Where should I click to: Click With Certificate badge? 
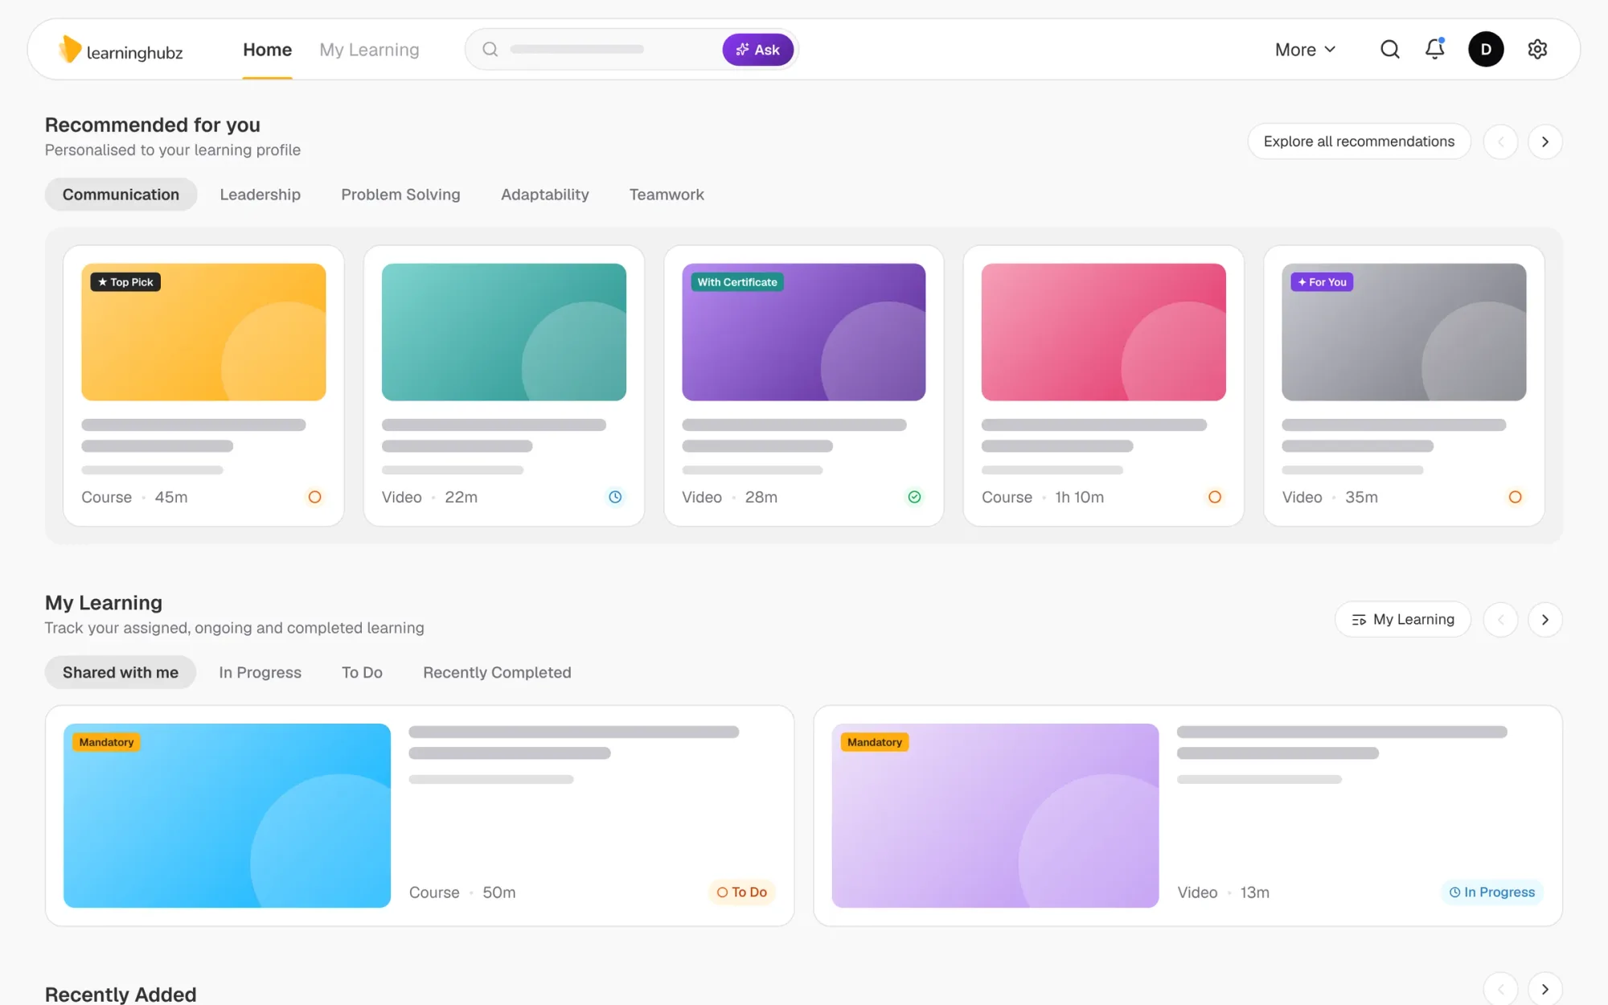pos(737,282)
